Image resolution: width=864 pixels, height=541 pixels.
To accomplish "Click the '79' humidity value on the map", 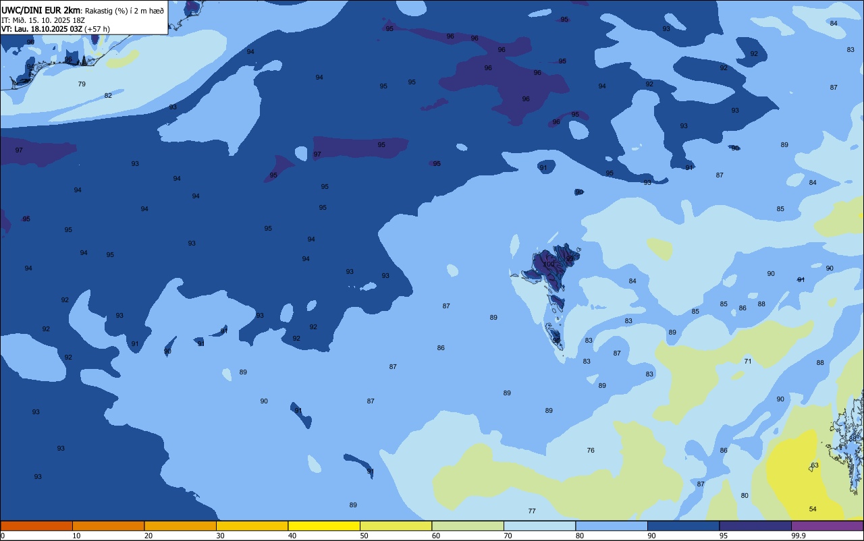I will (x=82, y=84).
